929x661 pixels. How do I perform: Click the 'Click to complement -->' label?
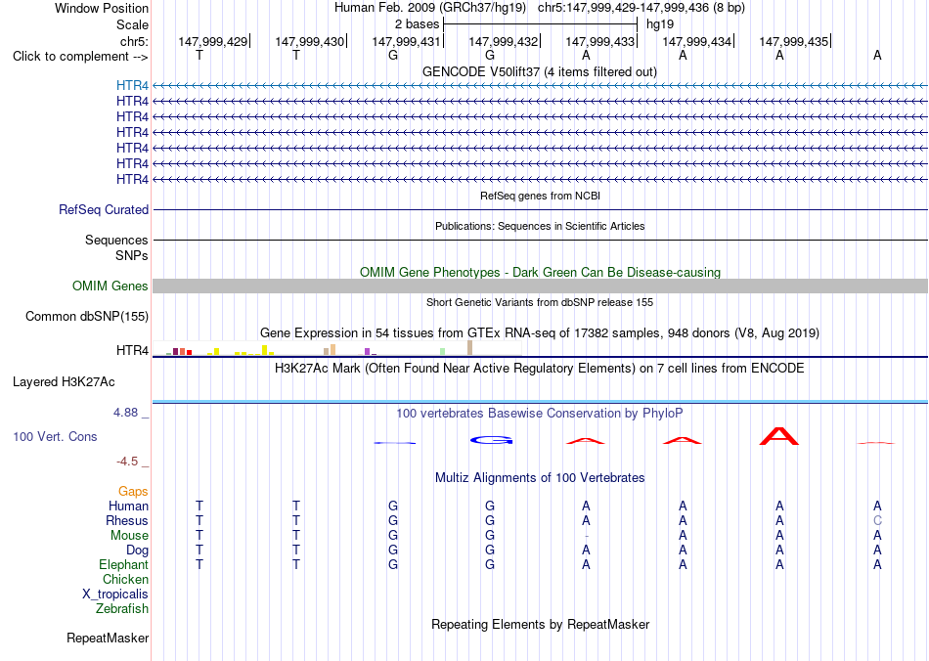tap(80, 57)
